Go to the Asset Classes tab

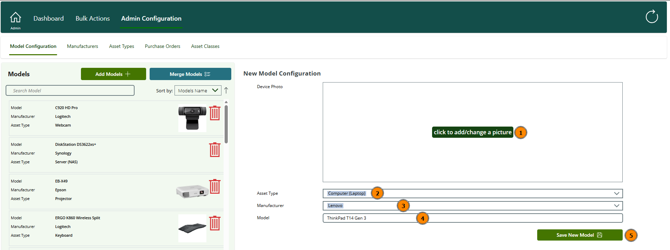tap(205, 46)
